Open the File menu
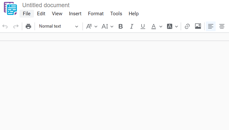The height and width of the screenshot is (130, 229). 27,14
